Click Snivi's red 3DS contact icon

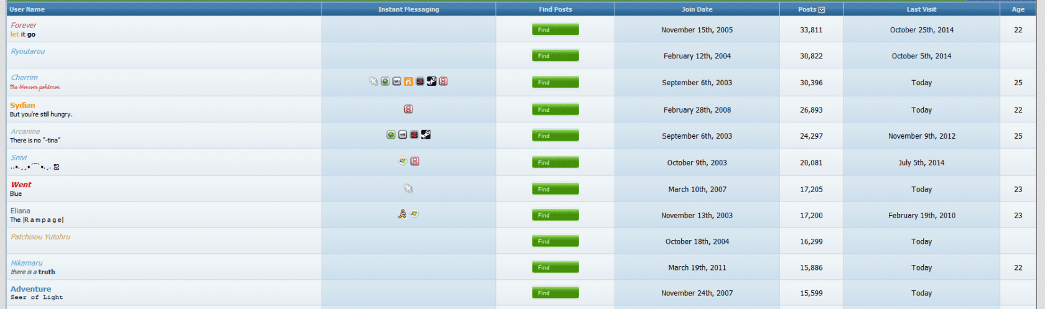pyautogui.click(x=415, y=161)
